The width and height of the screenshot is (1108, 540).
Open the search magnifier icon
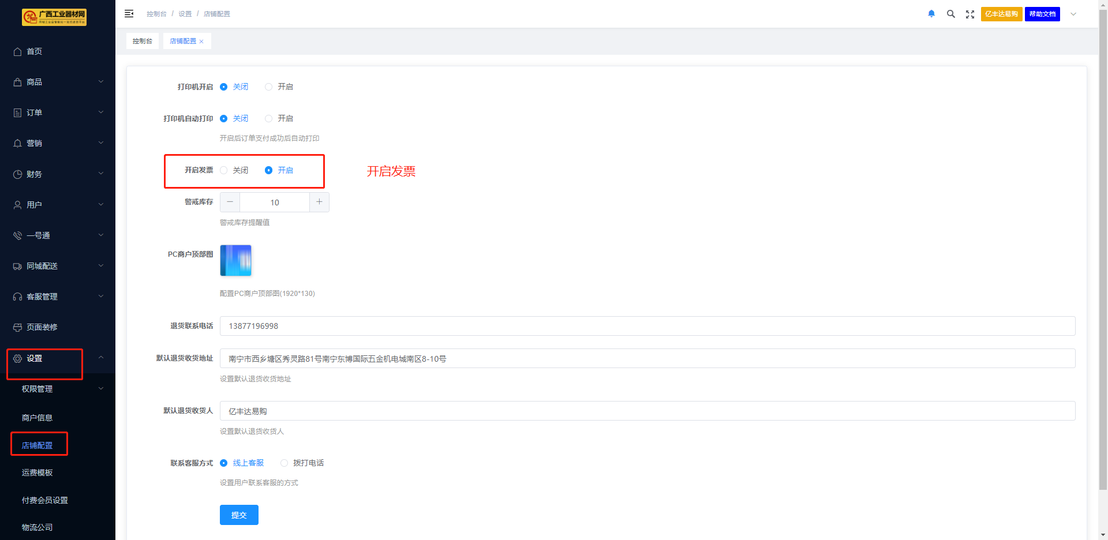tap(950, 14)
